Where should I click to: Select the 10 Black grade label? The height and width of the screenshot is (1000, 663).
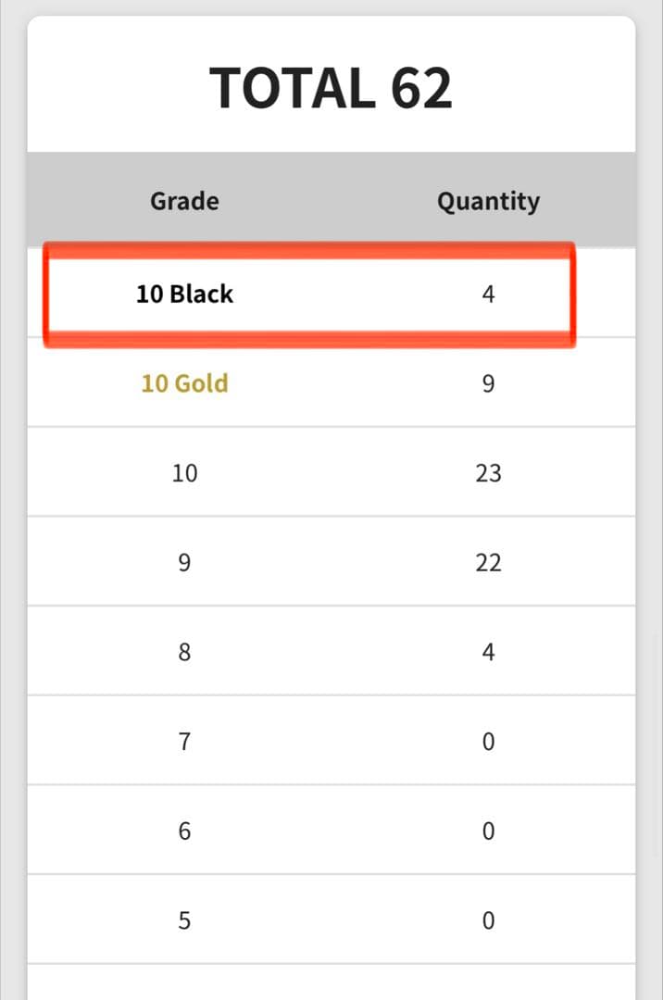tap(184, 294)
